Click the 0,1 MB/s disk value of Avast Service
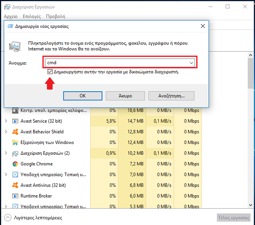The height and width of the screenshot is (225, 255). (163, 121)
